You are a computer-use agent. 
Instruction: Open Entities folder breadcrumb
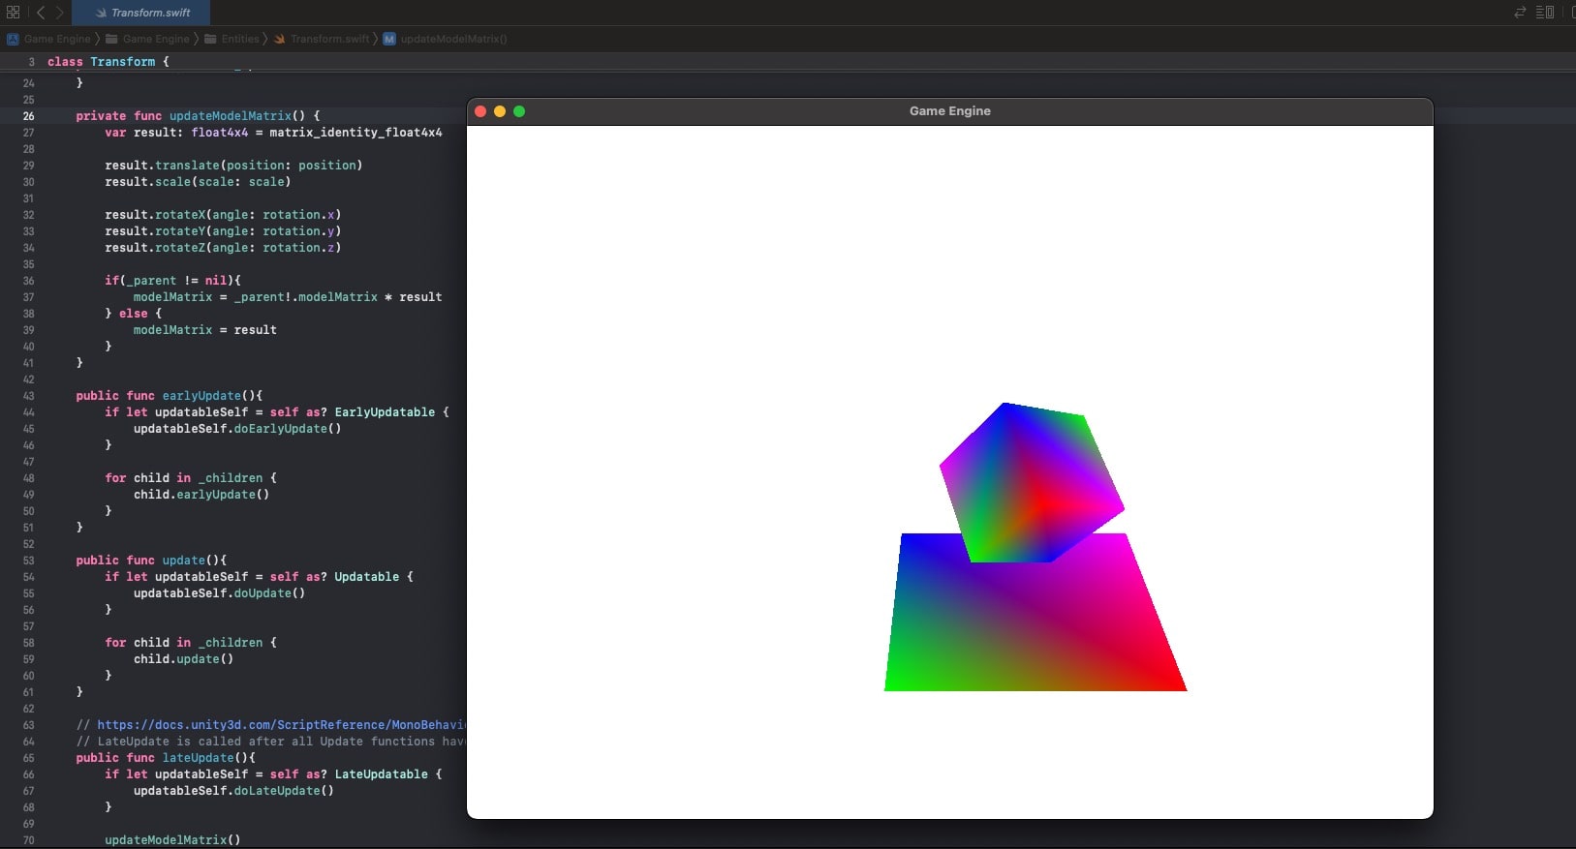pos(232,39)
